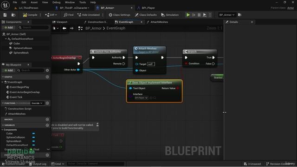Collapse the DefaultSceneRoot tree node

pyautogui.click(x=6, y=39)
